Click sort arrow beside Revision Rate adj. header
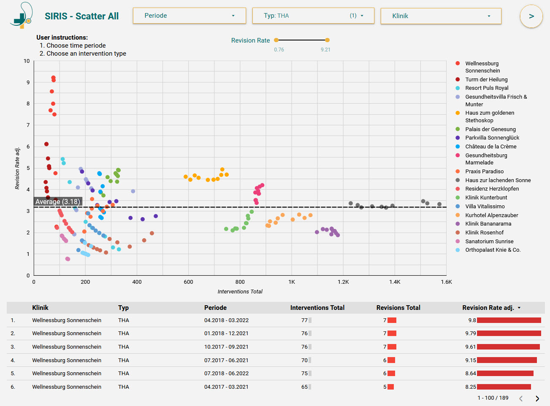 [x=519, y=308]
